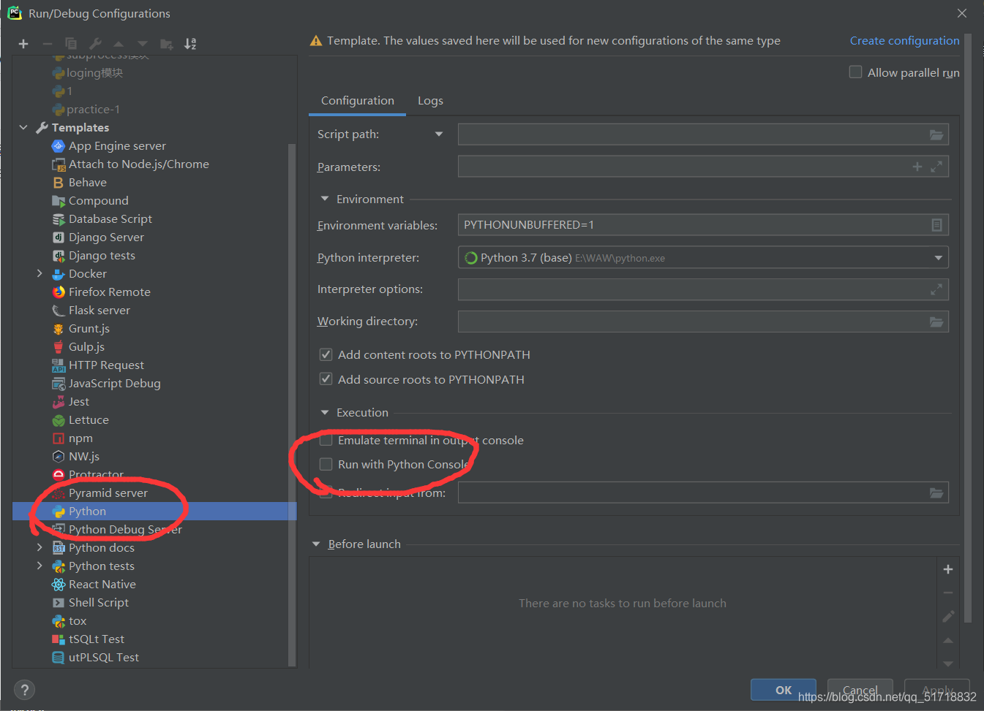This screenshot has width=984, height=711.
Task: Open Edit Templates wrench icon in toolbar
Action: [x=95, y=44]
